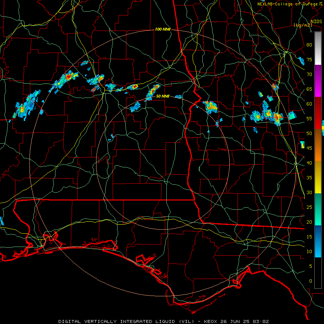Select the teal-green segment of the VIL scale
324x324 pixels.
pos(318,209)
